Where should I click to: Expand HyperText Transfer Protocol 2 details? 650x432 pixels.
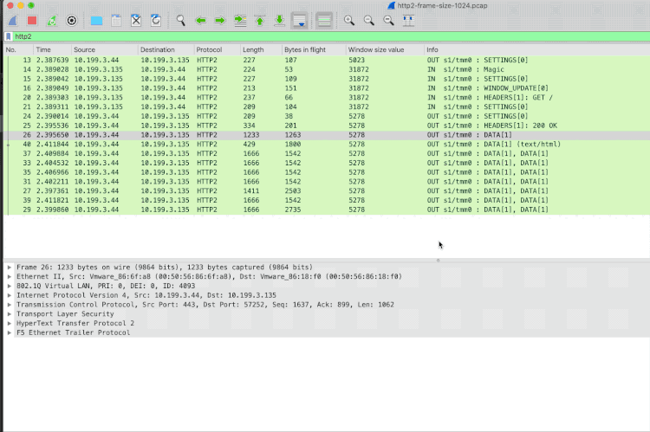point(10,324)
